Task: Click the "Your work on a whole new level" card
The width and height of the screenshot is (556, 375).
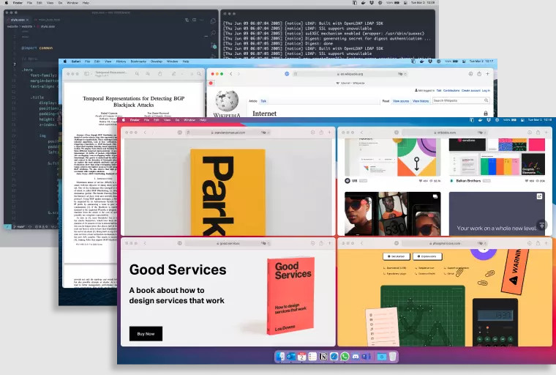Action: pos(497,214)
